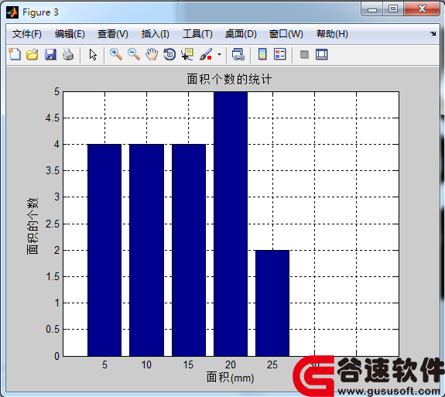Click the Link Plot icon
This screenshot has width=445, height=397.
238,54
